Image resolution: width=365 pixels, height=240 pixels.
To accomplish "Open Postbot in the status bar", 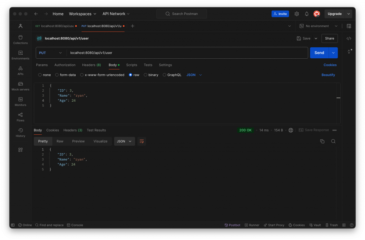I will click(232, 225).
